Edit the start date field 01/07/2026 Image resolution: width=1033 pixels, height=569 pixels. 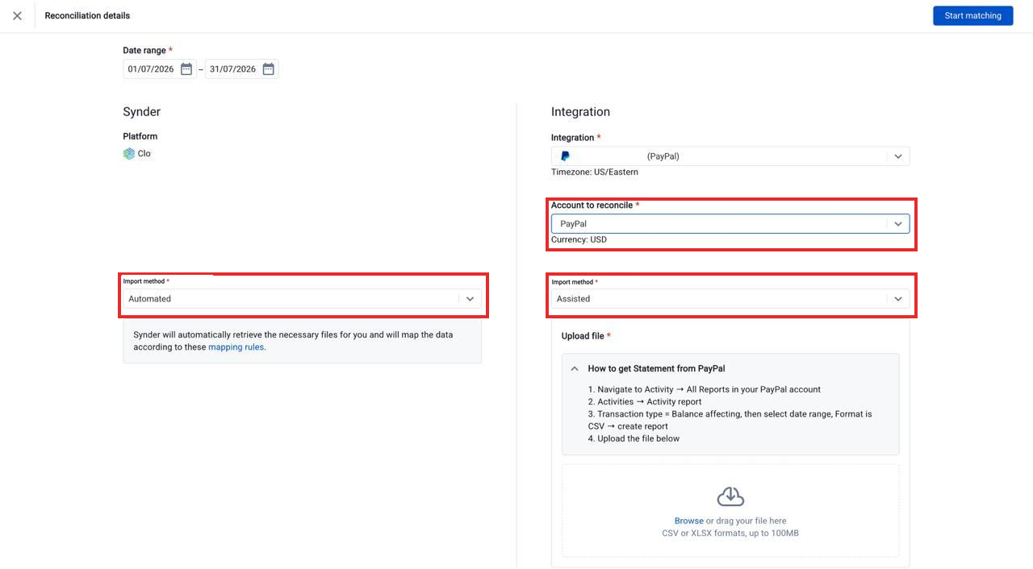click(151, 69)
